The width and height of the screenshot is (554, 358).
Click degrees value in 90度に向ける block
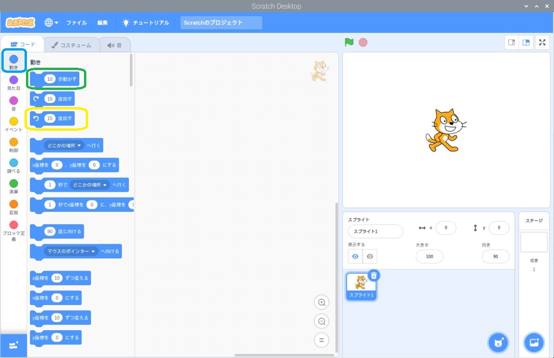coord(50,231)
